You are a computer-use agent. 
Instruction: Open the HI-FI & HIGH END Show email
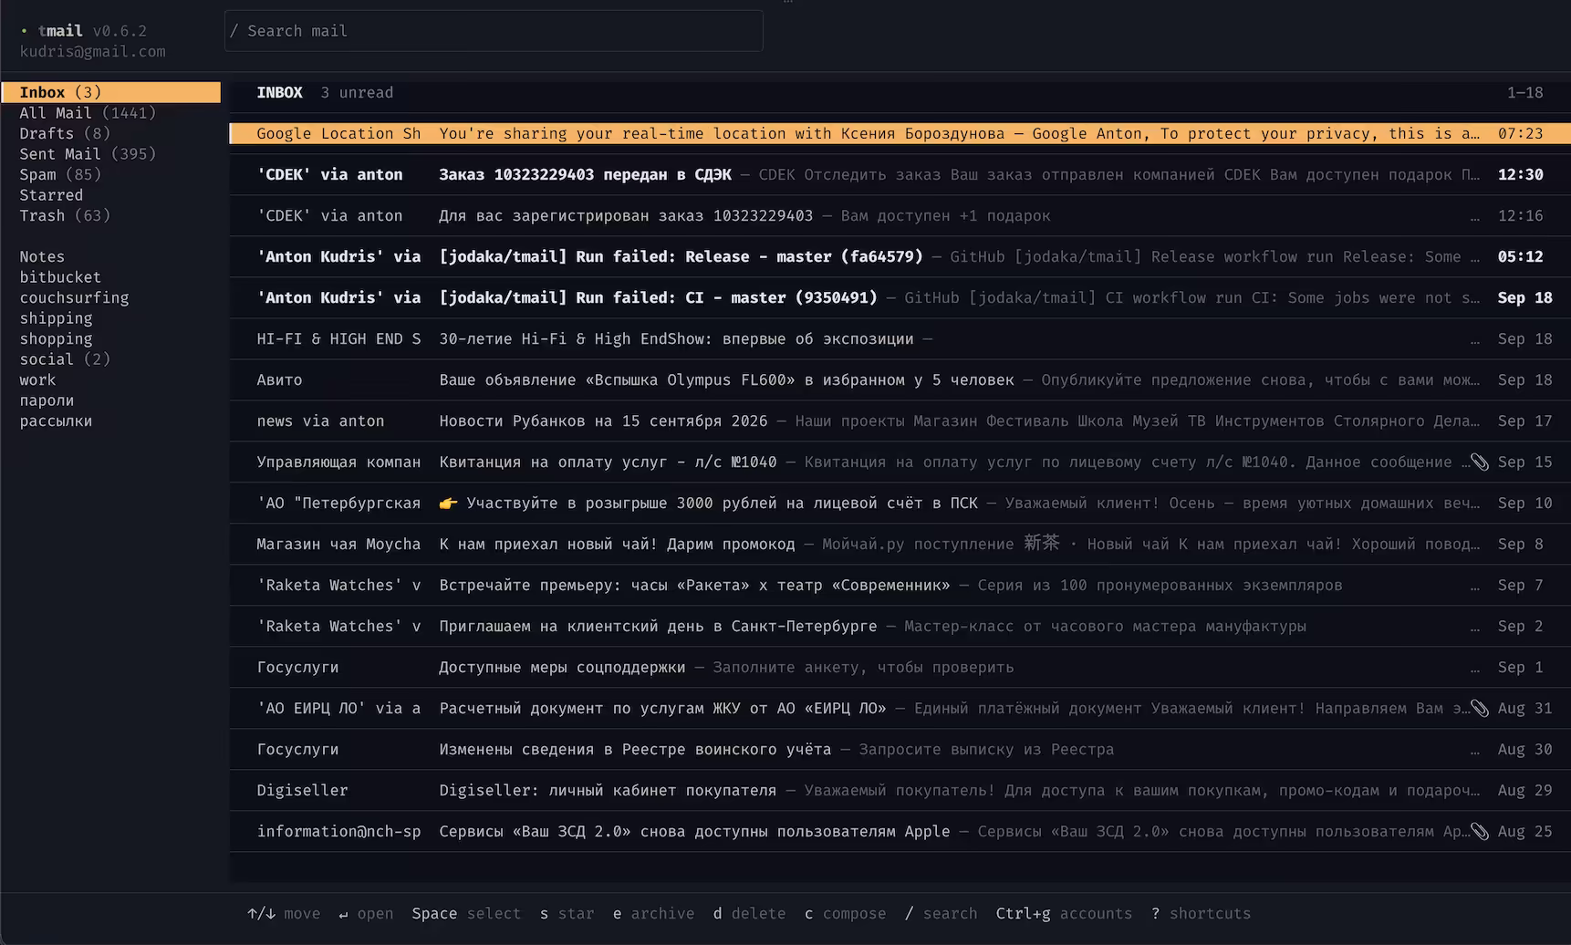[x=900, y=338]
